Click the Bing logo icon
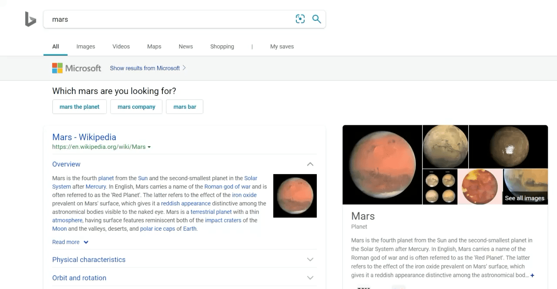Screen dimensions: 557x289 tap(30, 19)
